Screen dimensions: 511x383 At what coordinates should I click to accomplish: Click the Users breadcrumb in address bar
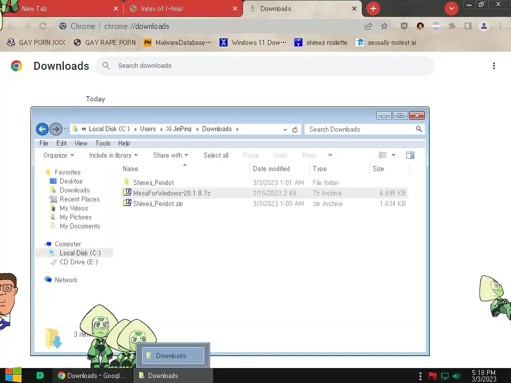(x=148, y=129)
